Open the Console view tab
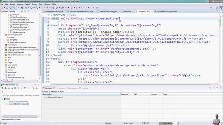The height and width of the screenshot is (125, 223). point(85,88)
